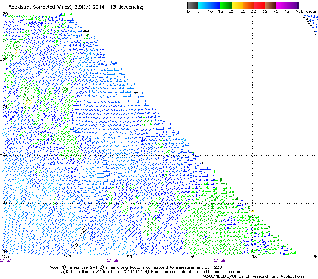This screenshot has width=318, height=279.
Task: Click the note line starting 'Note: 1) Times are GMT'
Action: click(136, 267)
